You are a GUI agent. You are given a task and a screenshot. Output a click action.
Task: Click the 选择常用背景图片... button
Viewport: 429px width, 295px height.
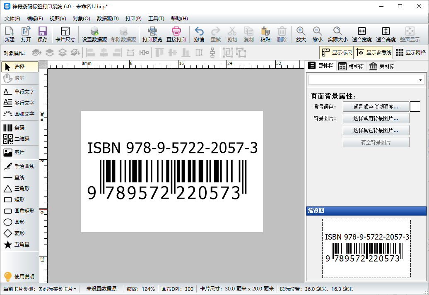[x=376, y=118]
